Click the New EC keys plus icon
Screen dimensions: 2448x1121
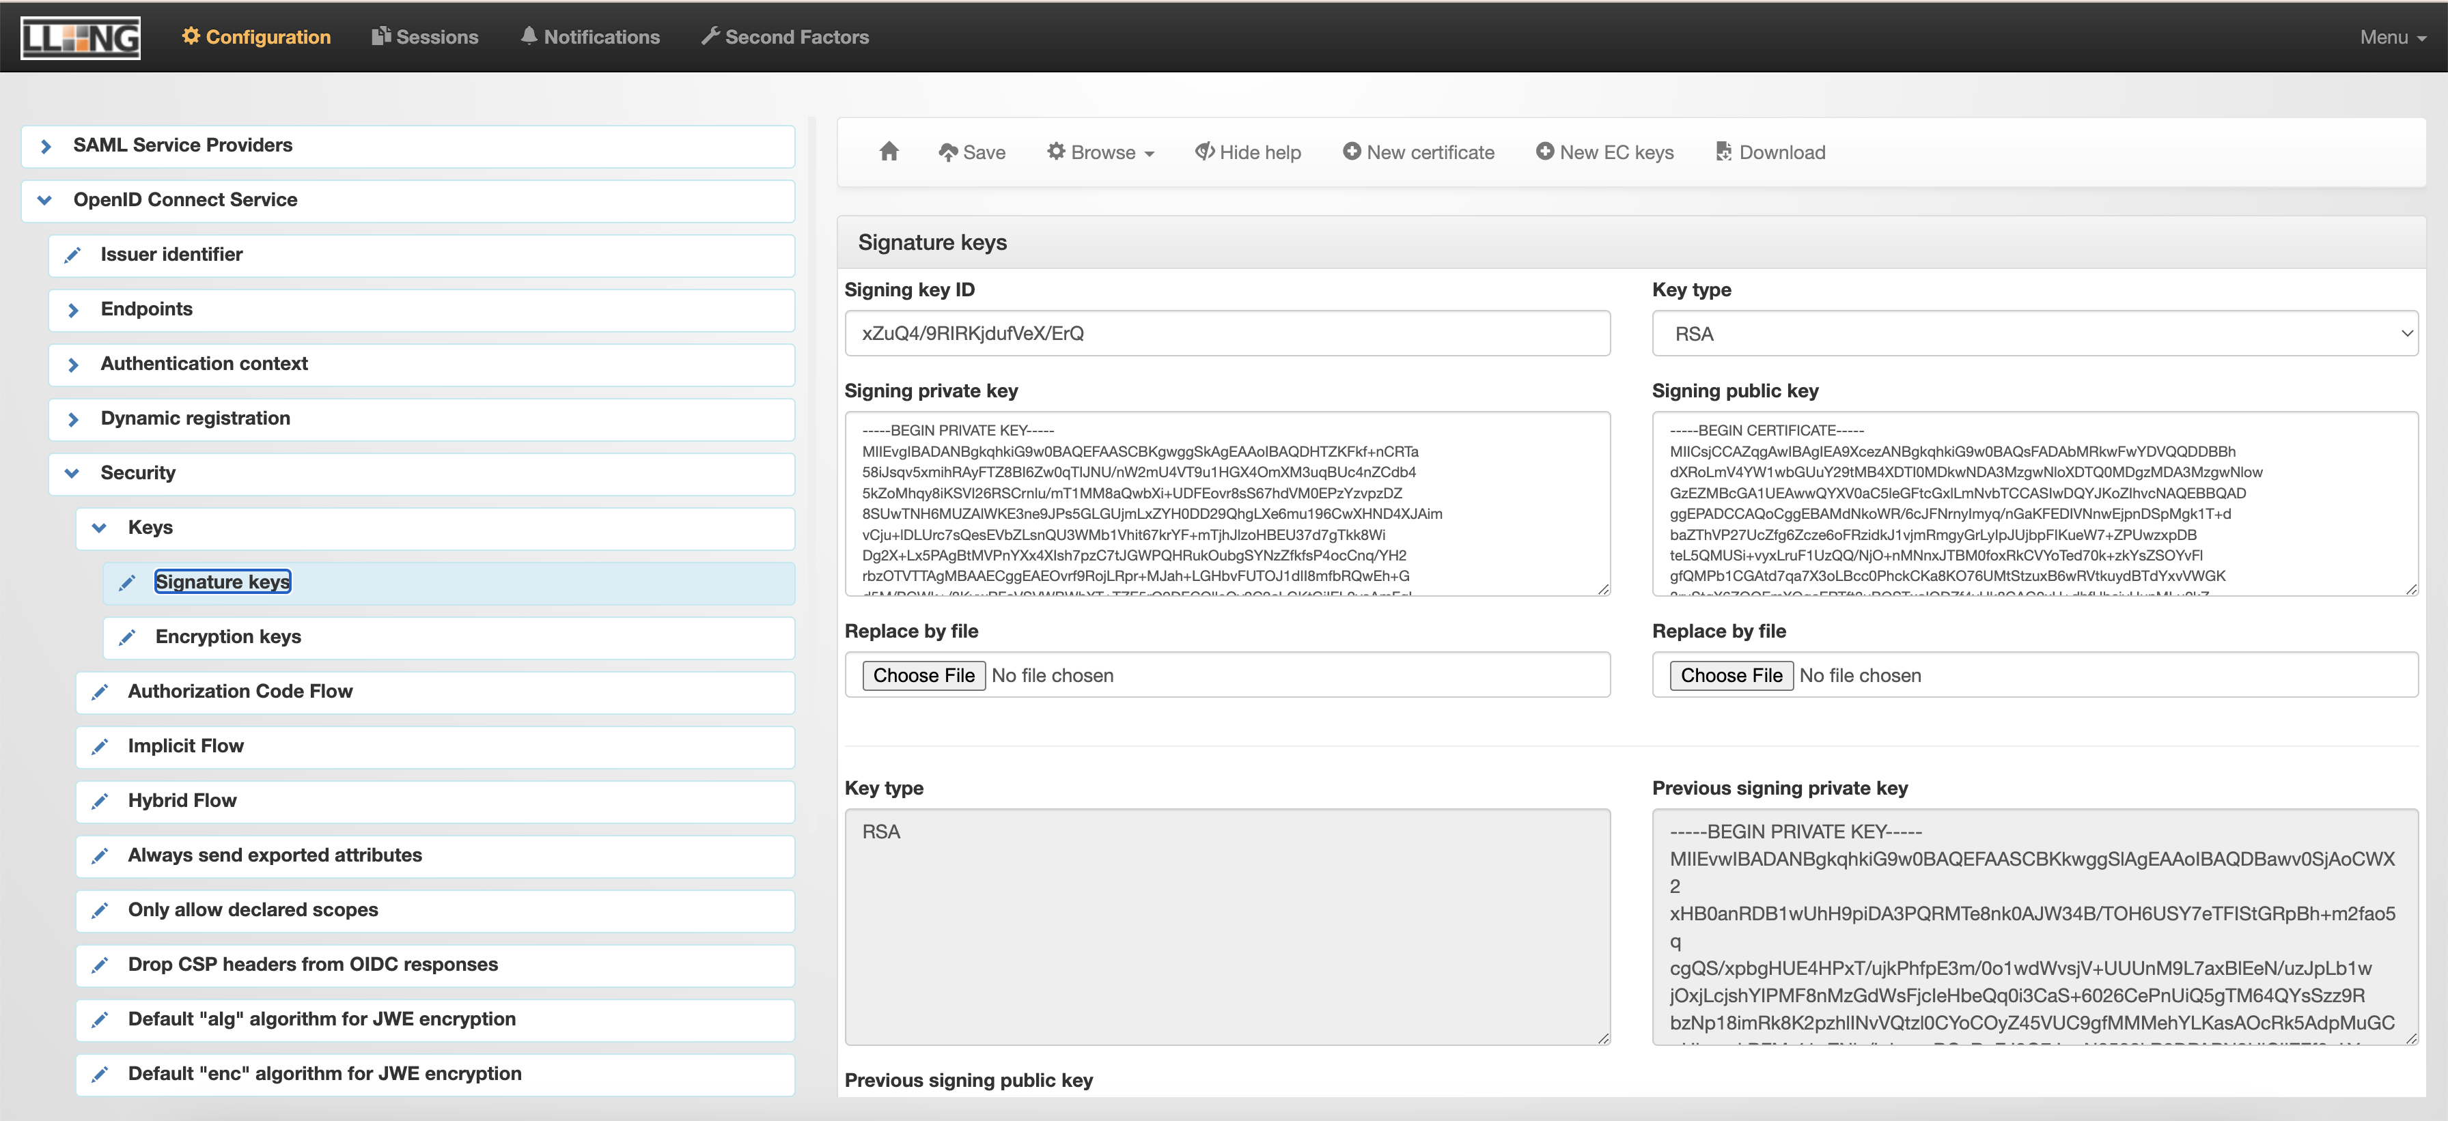point(1544,152)
